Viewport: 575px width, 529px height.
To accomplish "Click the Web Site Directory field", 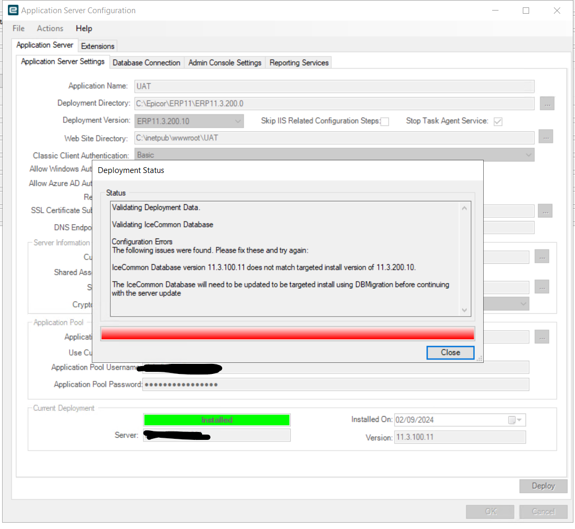I will coord(334,138).
